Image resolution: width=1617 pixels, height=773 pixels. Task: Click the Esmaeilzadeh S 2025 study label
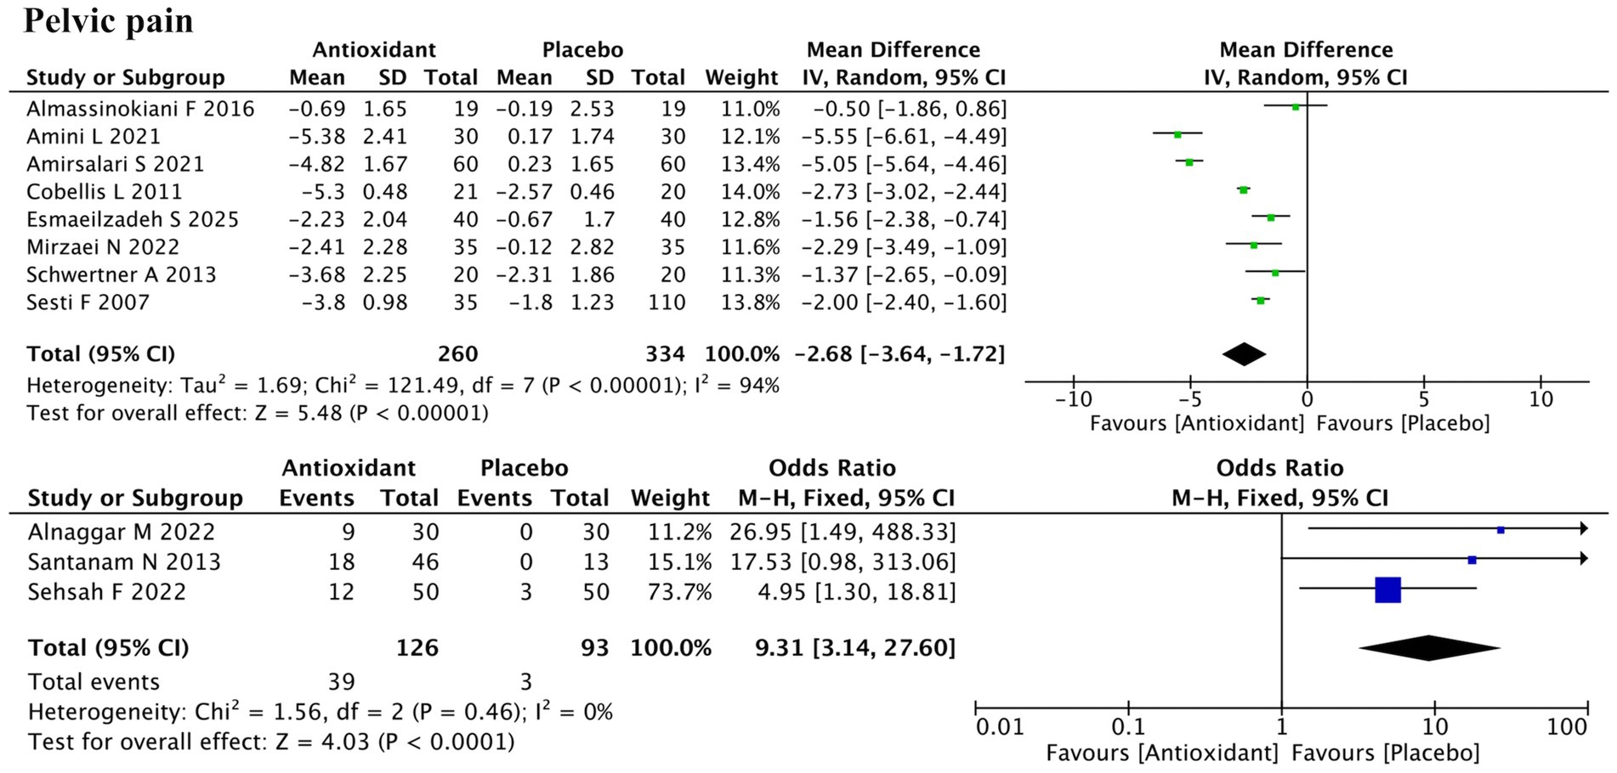[133, 219]
